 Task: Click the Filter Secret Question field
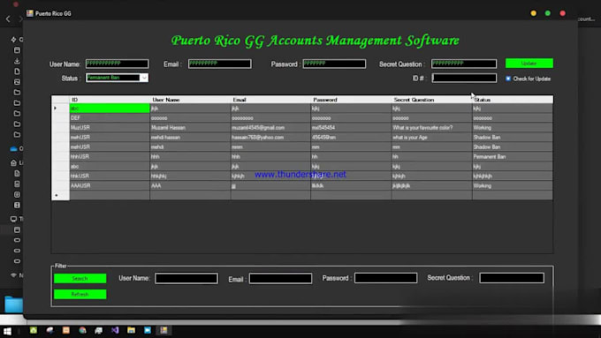click(512, 278)
